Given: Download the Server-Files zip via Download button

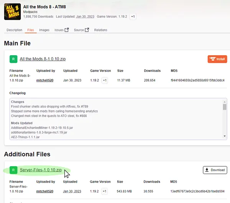Looking at the screenshot, I should (215, 170).
